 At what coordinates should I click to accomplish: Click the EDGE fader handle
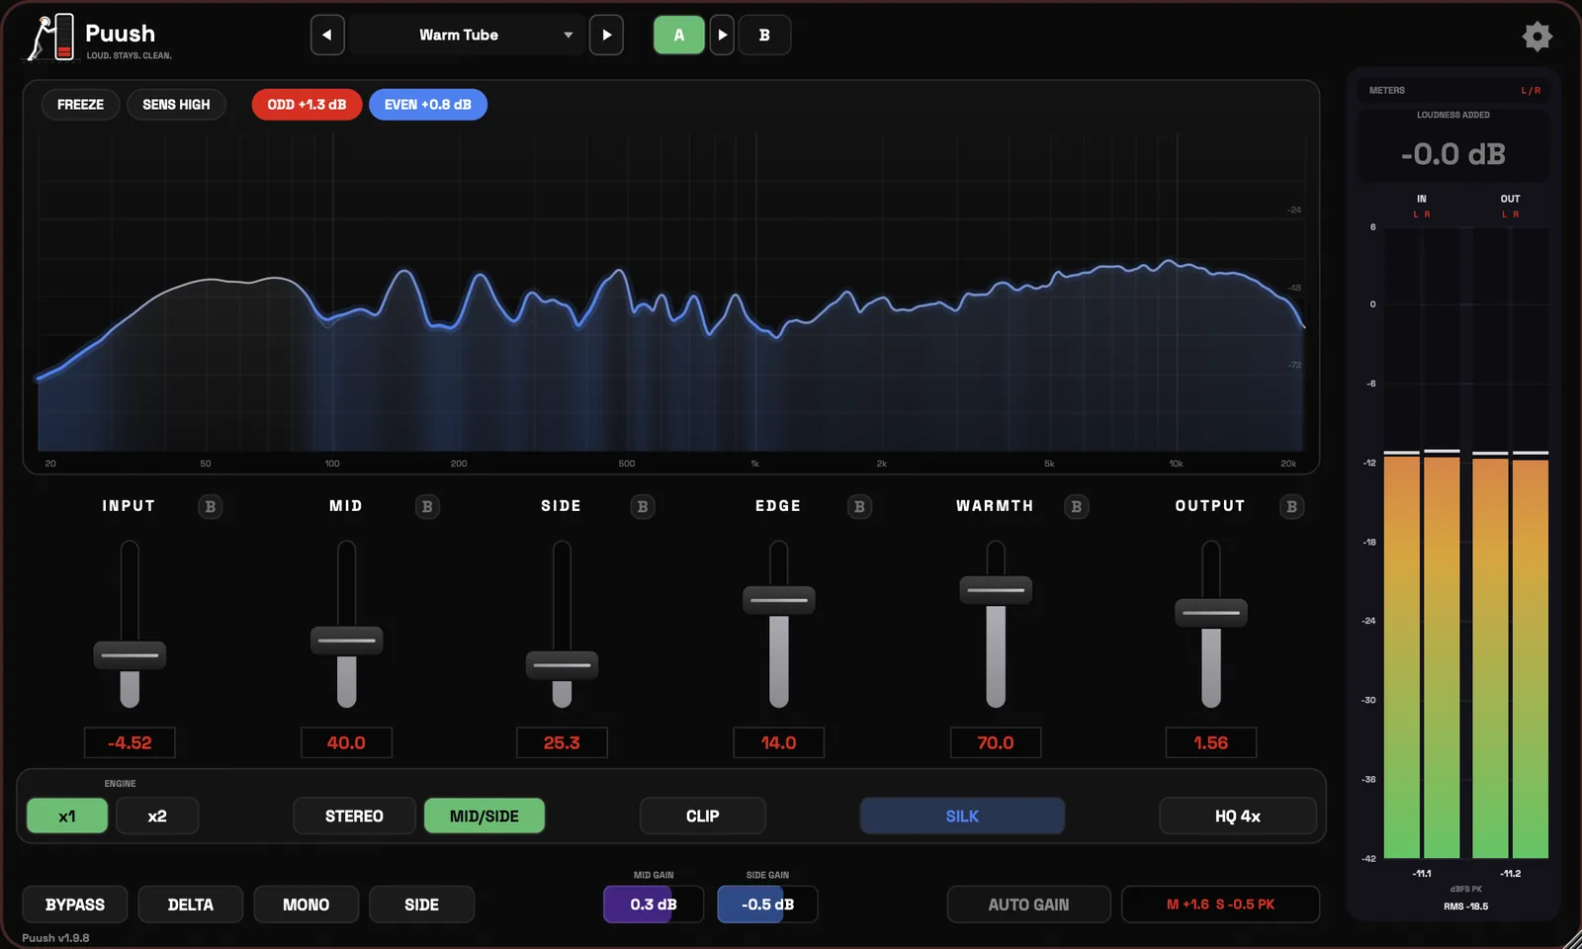779,600
